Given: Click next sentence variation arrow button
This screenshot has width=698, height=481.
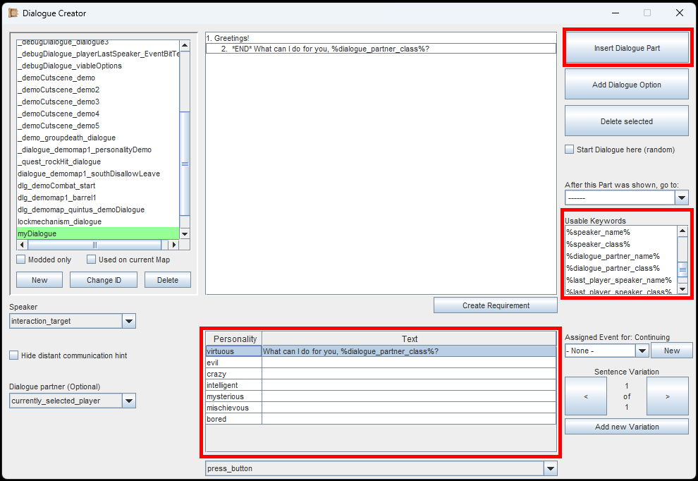Looking at the screenshot, I should pyautogui.click(x=667, y=396).
